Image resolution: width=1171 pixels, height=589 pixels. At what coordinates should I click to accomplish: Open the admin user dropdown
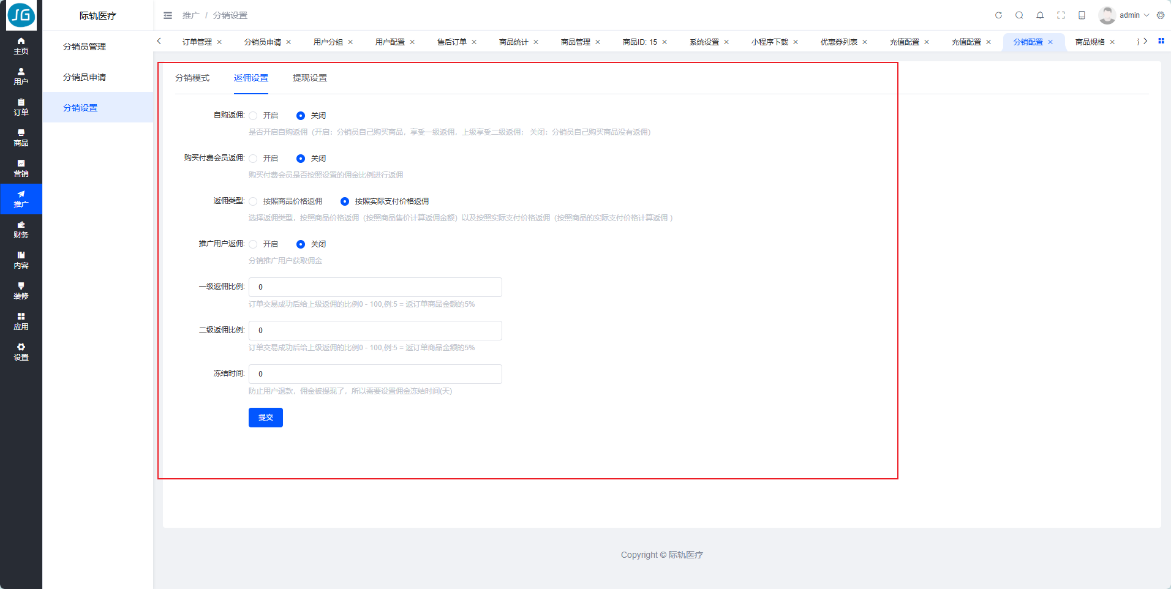click(x=1134, y=15)
